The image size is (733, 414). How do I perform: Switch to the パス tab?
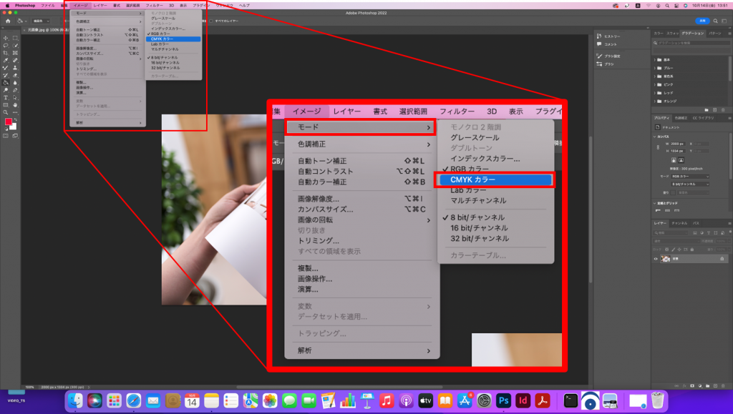696,223
